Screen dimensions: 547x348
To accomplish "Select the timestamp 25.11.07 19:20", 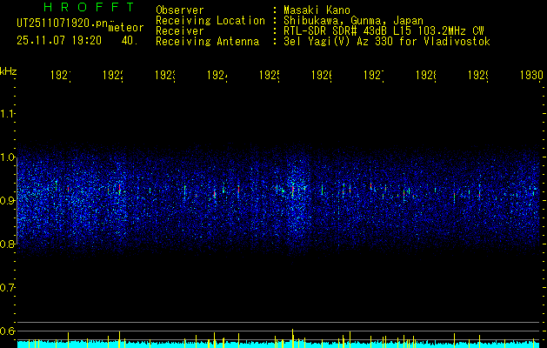I will click(59, 41).
